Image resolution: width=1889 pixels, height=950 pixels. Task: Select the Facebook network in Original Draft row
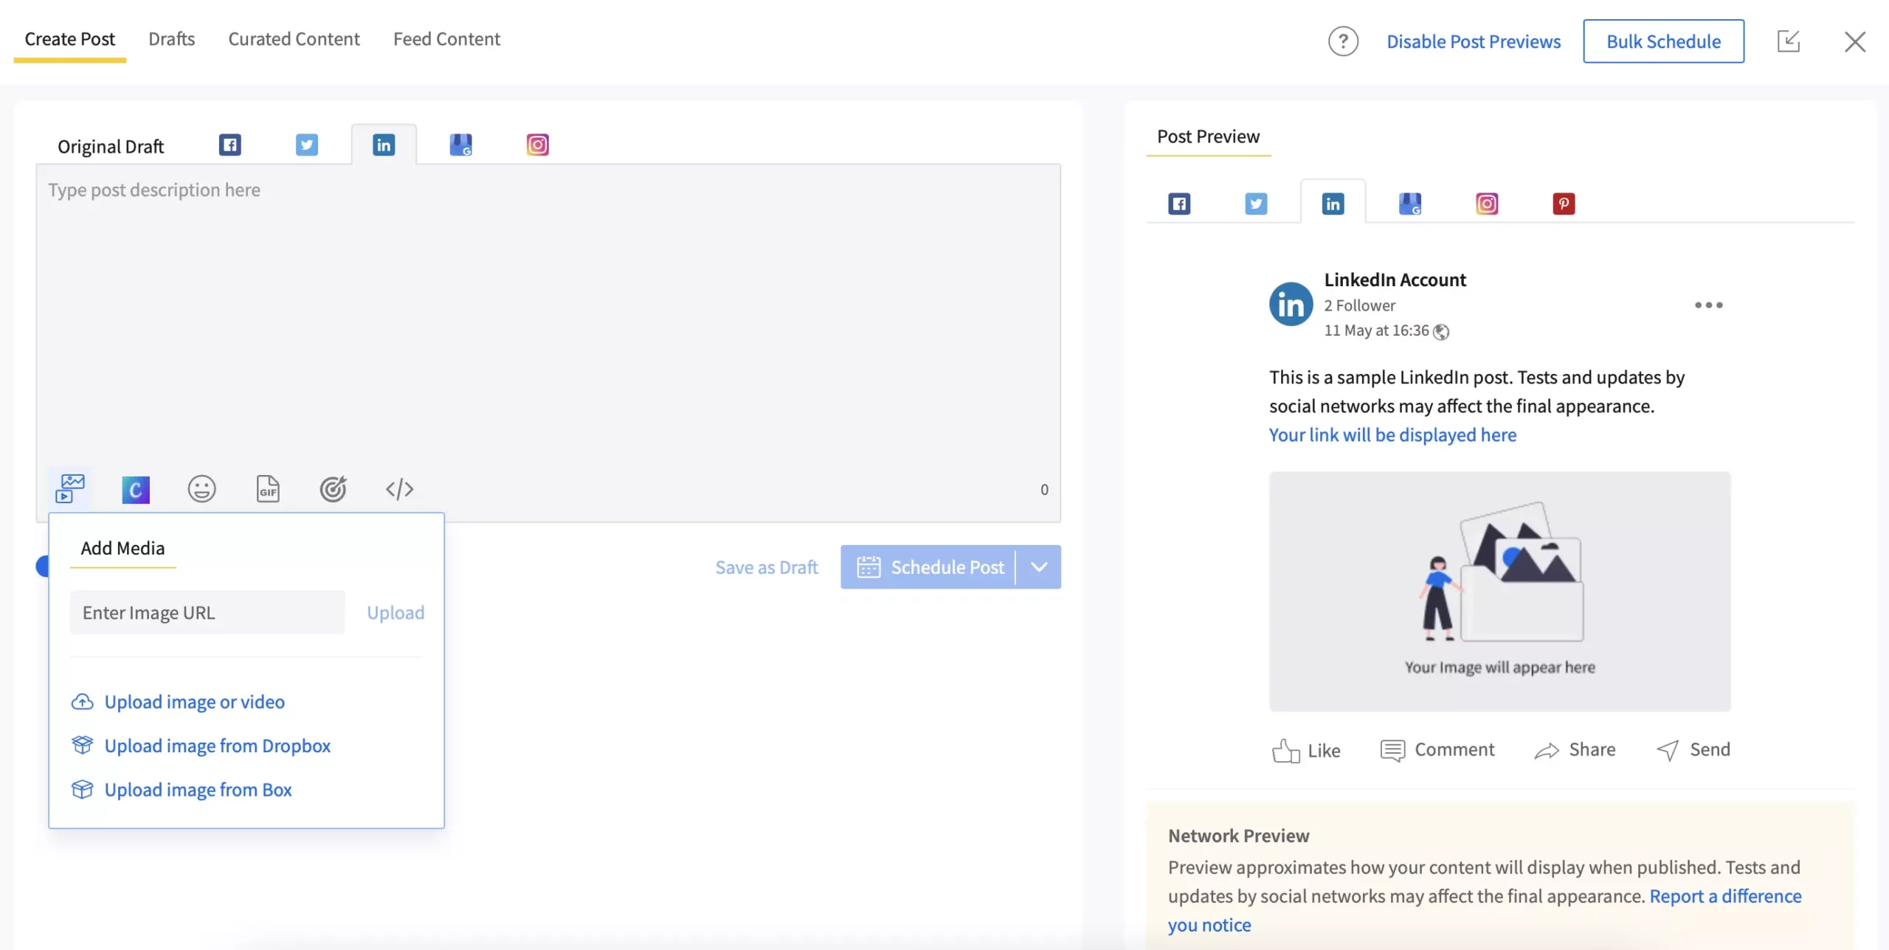[230, 145]
